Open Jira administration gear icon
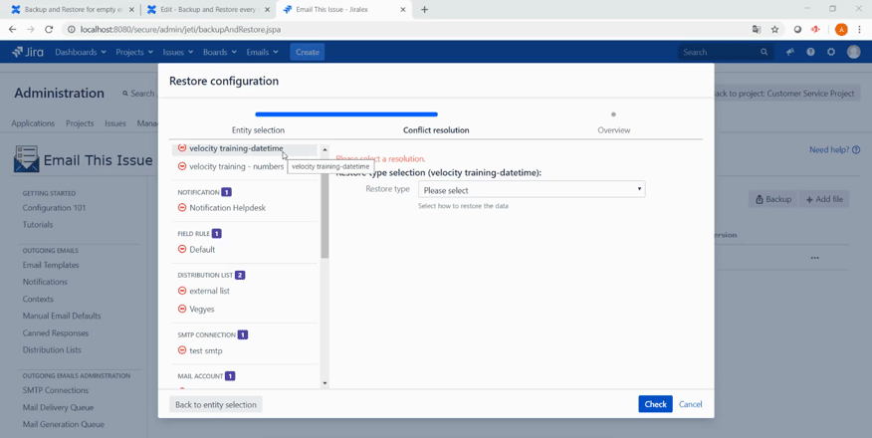The height and width of the screenshot is (438, 872). (831, 52)
